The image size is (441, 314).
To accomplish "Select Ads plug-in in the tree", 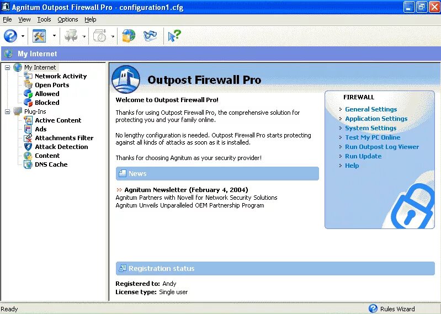I will [41, 129].
